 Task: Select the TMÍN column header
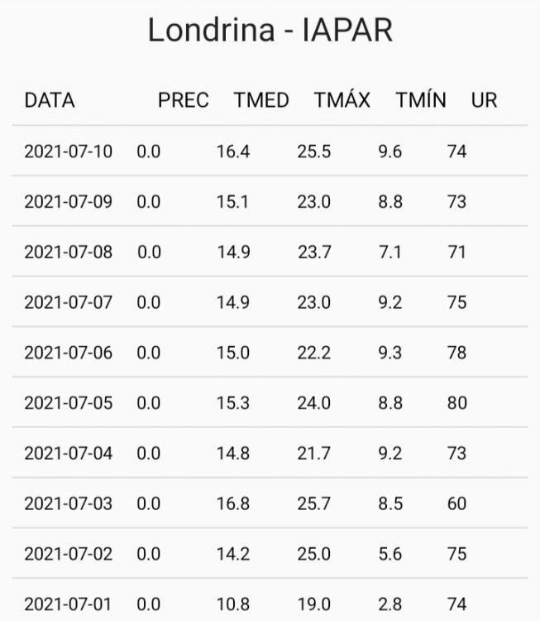421,101
